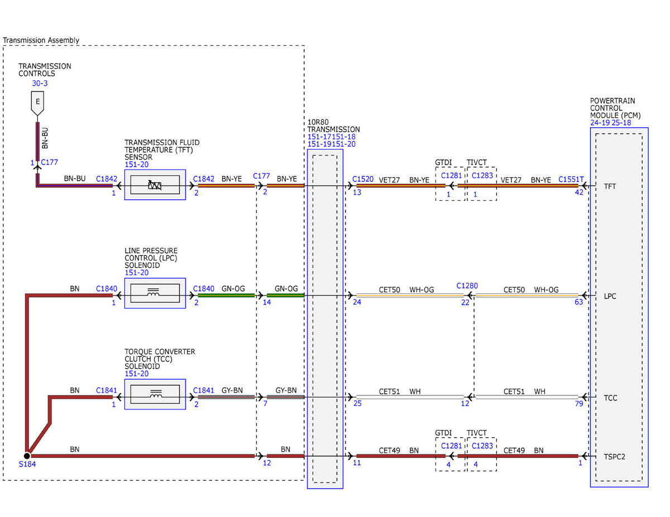Click C177 beside the vertical BN-BU wire
Screen dimensions: 670x517
(x=50, y=162)
